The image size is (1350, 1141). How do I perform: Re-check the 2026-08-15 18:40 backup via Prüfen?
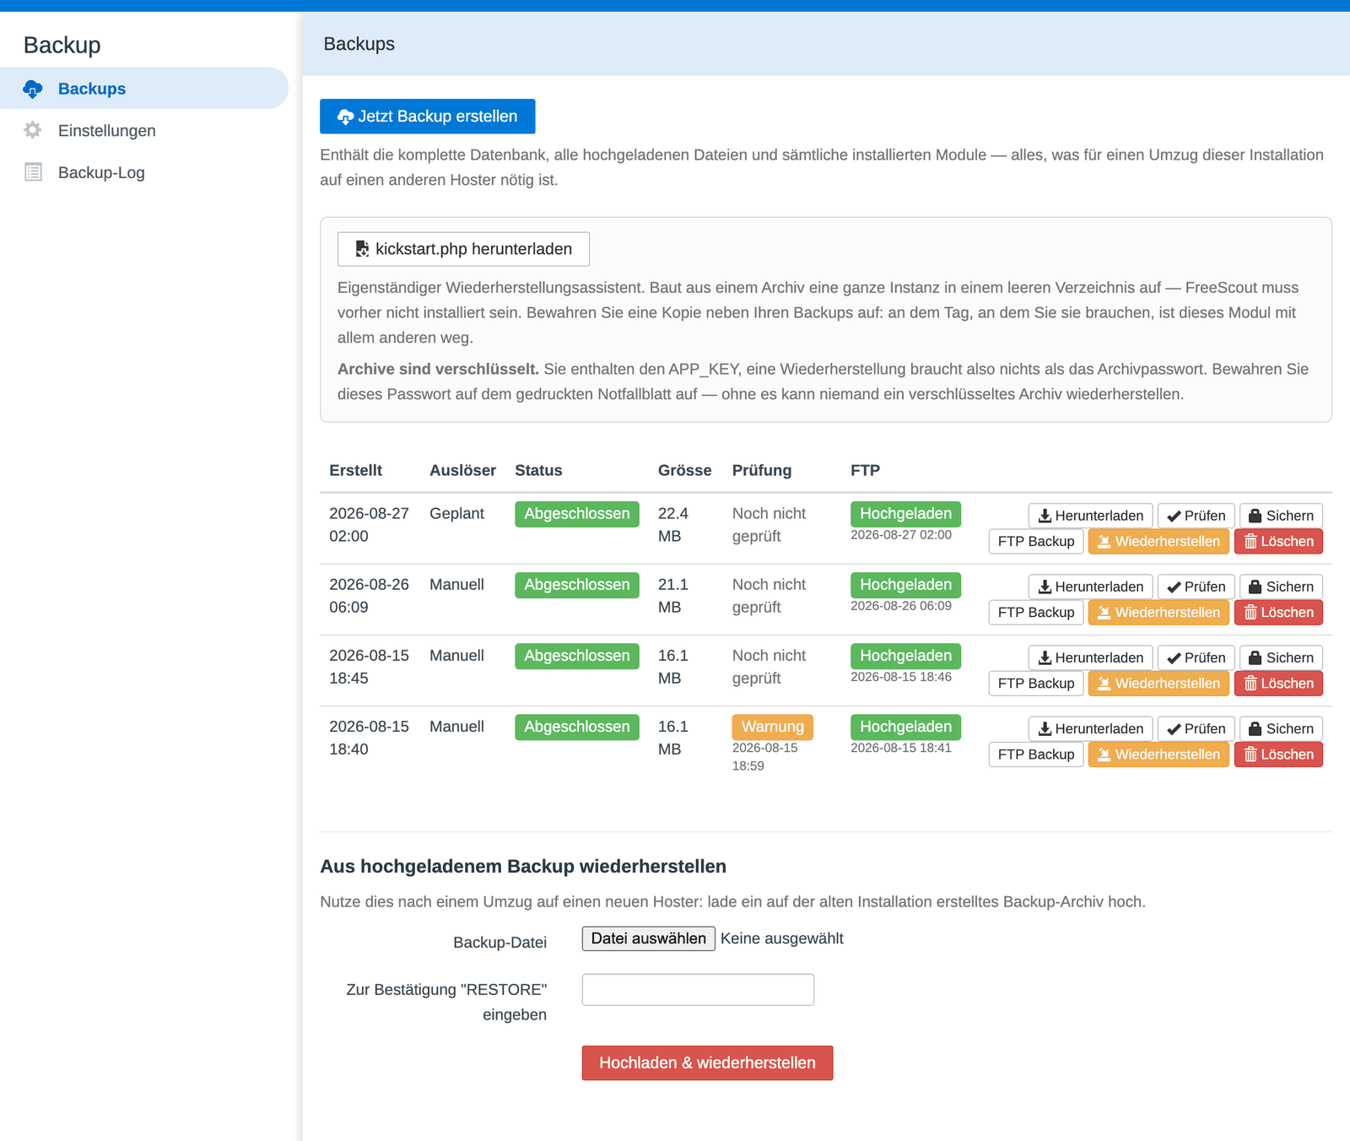pos(1196,728)
